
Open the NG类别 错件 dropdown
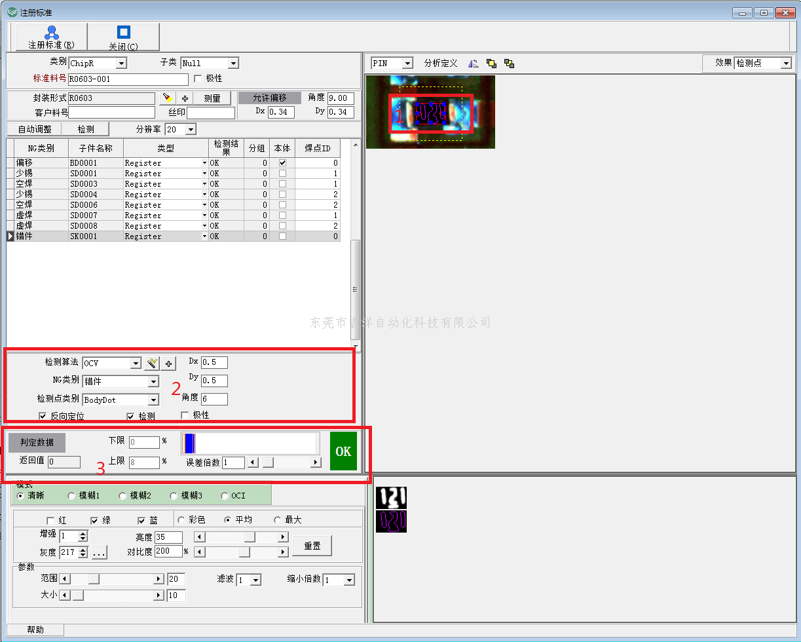pyautogui.click(x=153, y=381)
